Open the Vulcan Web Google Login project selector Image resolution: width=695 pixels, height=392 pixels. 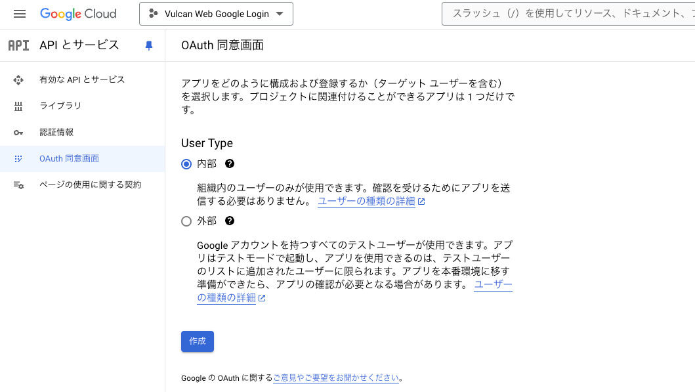pyautogui.click(x=216, y=14)
